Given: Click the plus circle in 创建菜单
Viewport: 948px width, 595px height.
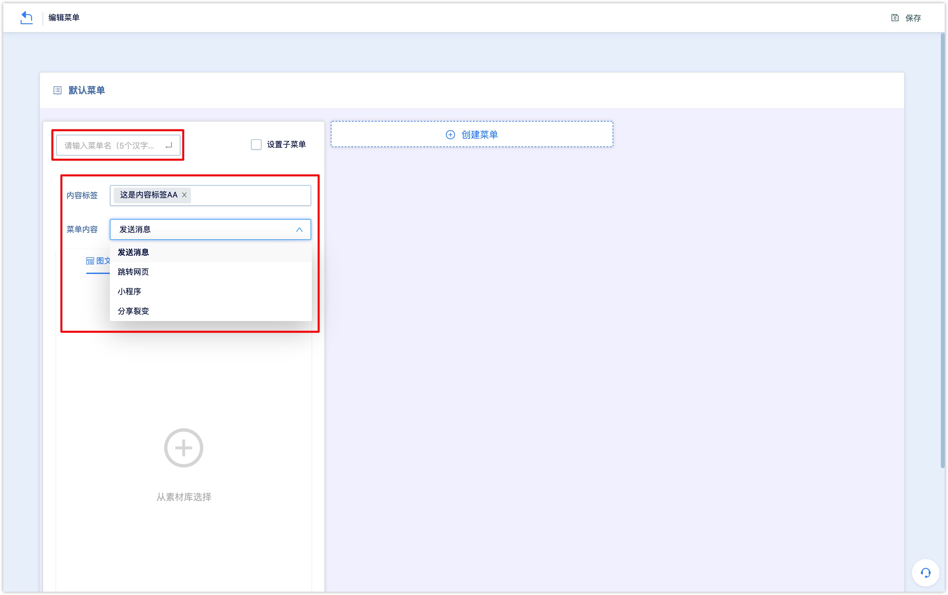Looking at the screenshot, I should 450,135.
